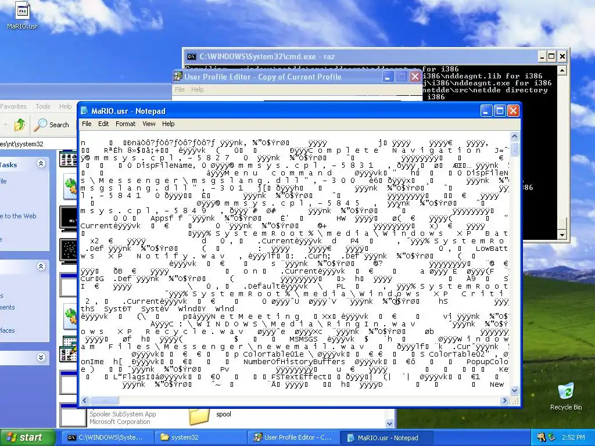The width and height of the screenshot is (595, 446).
Task: Open Notepad Edit menu
Action: (103, 124)
